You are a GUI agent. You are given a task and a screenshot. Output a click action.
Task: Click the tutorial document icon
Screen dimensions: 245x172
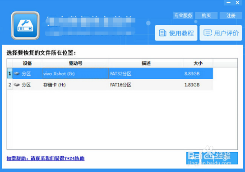162,33
